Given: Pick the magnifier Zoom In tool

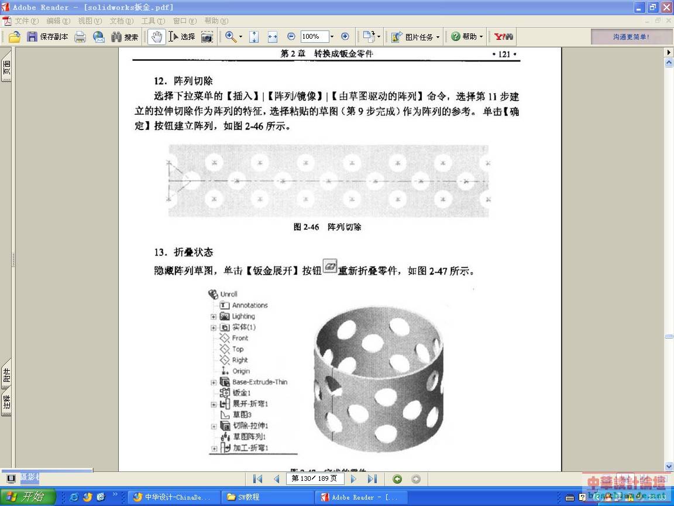Looking at the screenshot, I should (231, 37).
